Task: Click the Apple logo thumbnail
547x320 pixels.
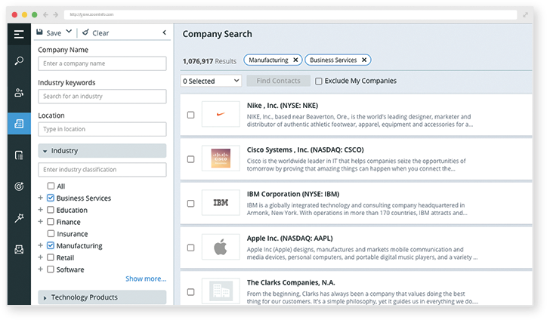Action: click(x=221, y=247)
